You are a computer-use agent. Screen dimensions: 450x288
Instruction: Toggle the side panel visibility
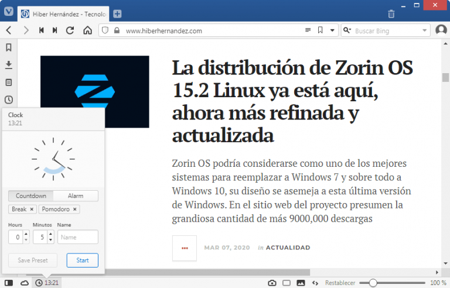coord(9,283)
